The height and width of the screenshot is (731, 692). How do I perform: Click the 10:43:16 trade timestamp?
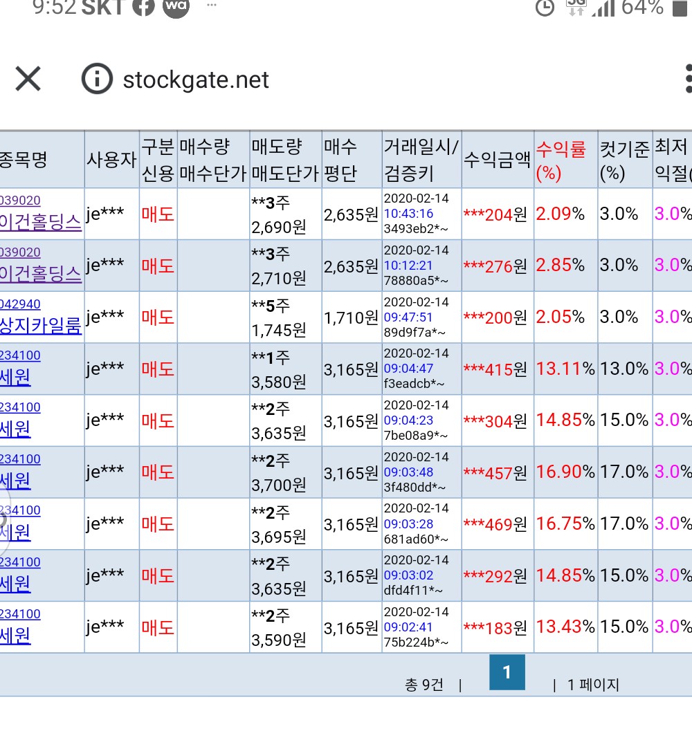click(408, 214)
